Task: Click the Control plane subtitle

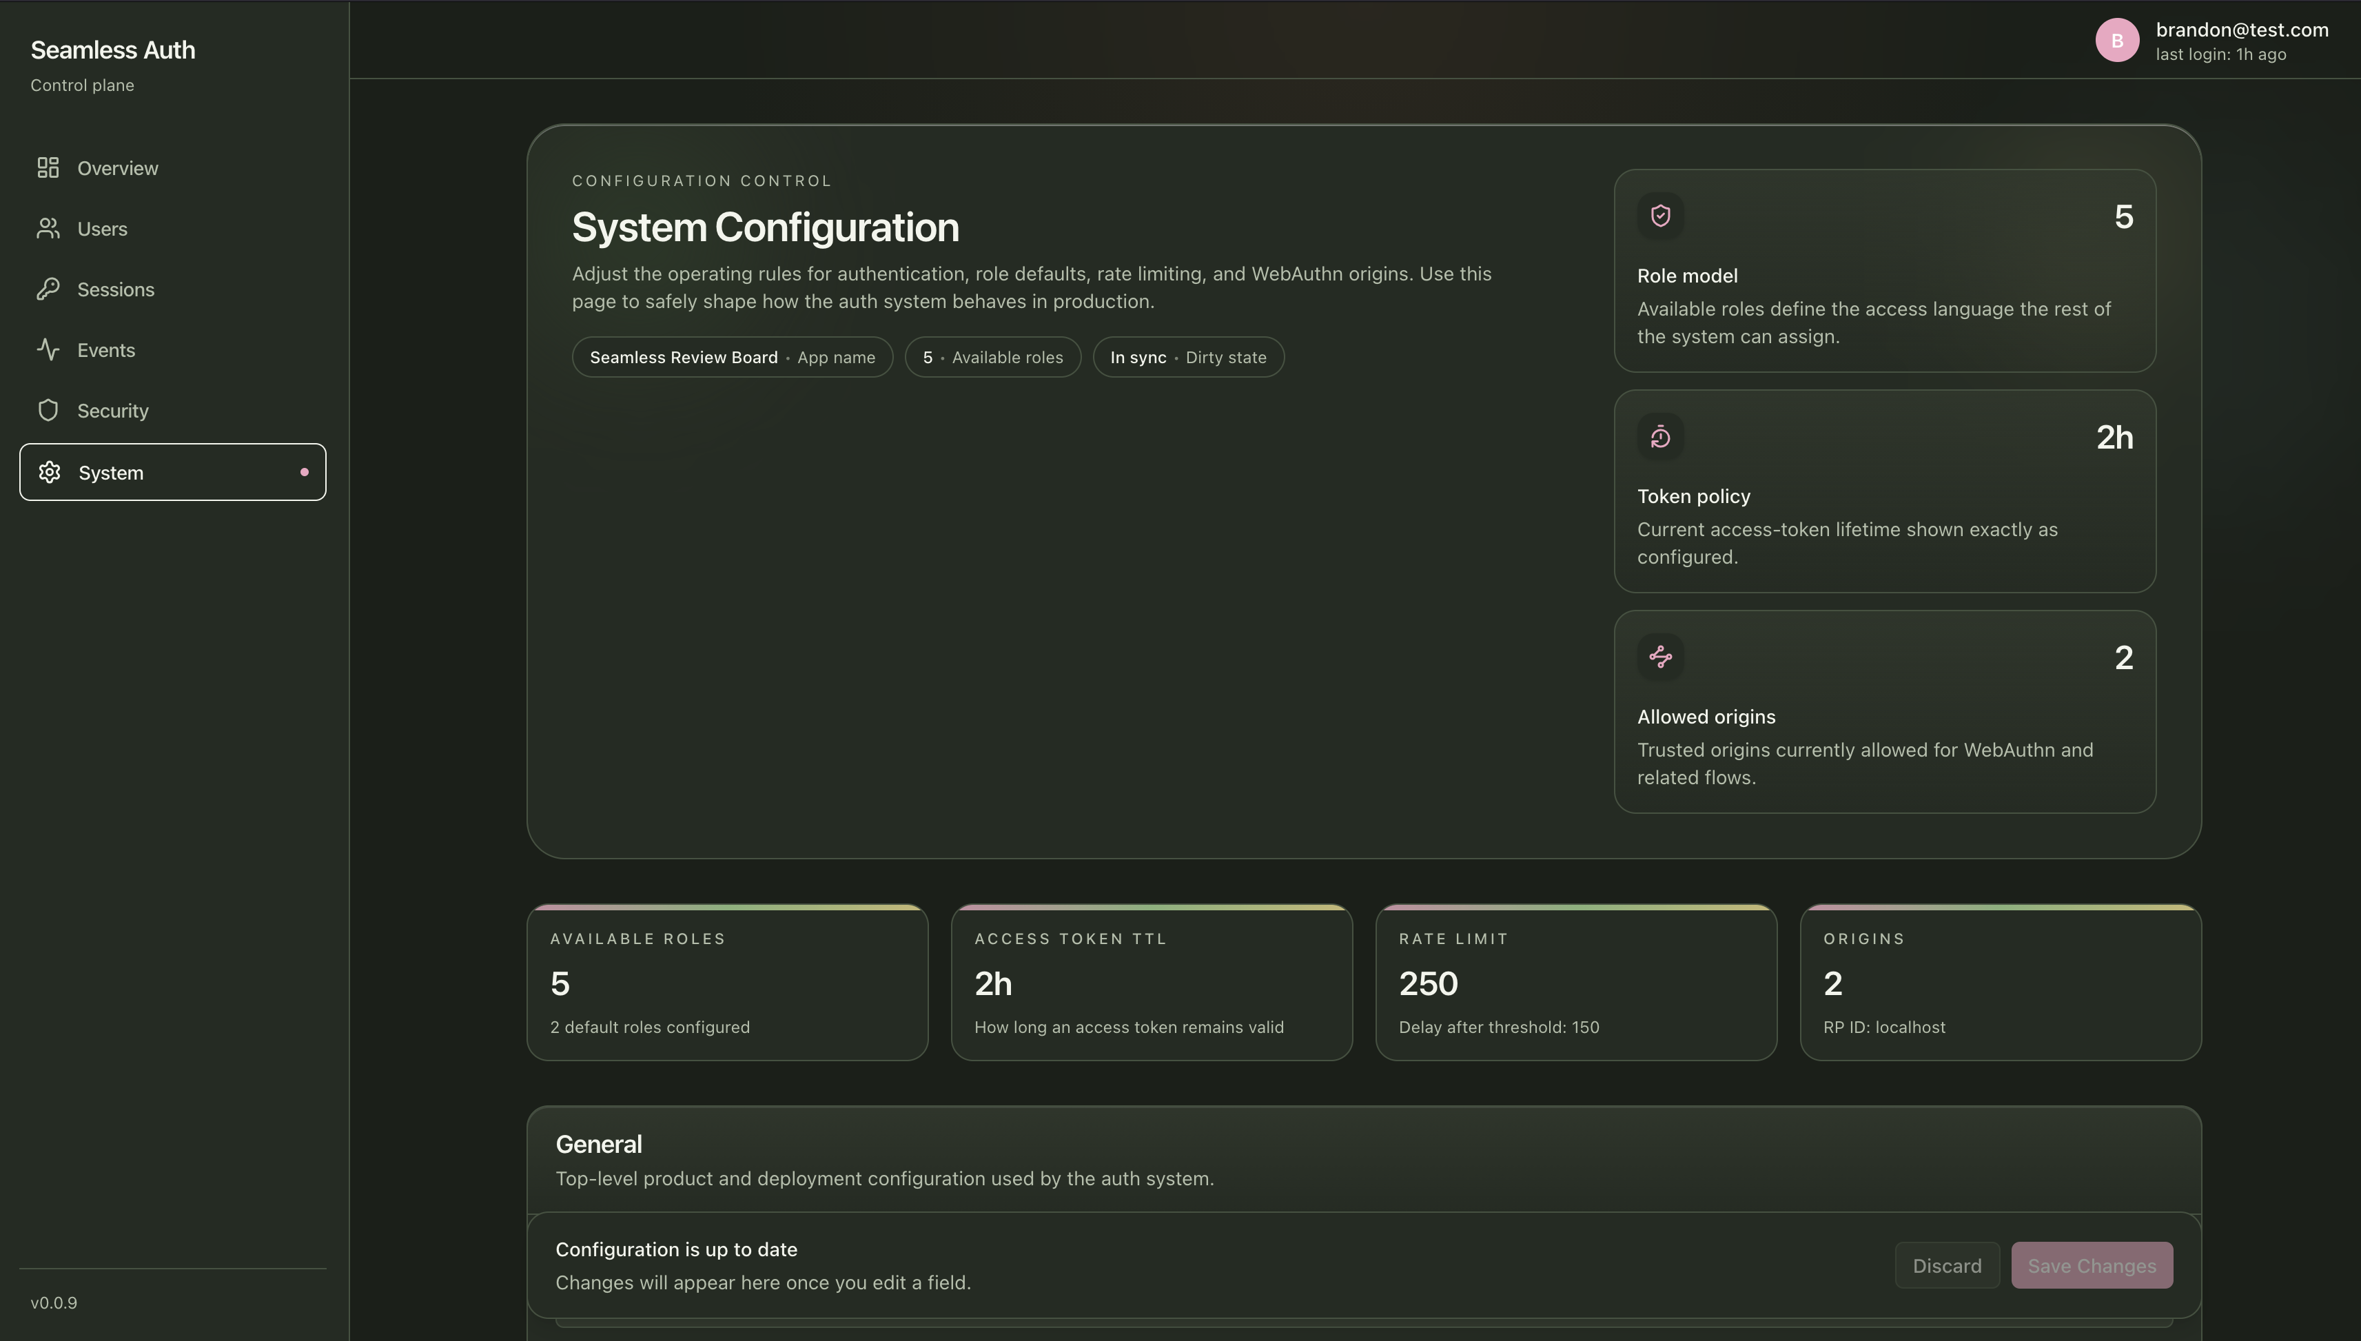Action: tap(82, 85)
